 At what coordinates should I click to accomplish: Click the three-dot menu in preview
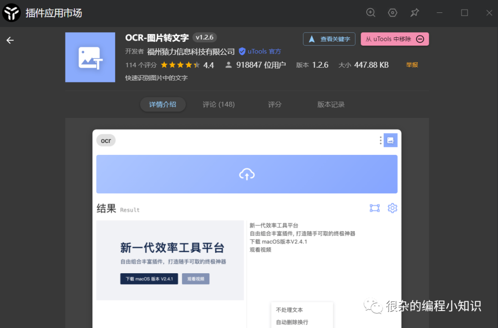click(380, 141)
